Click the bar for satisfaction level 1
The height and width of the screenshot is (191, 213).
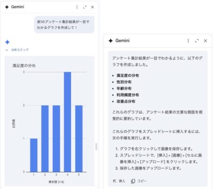click(34, 155)
